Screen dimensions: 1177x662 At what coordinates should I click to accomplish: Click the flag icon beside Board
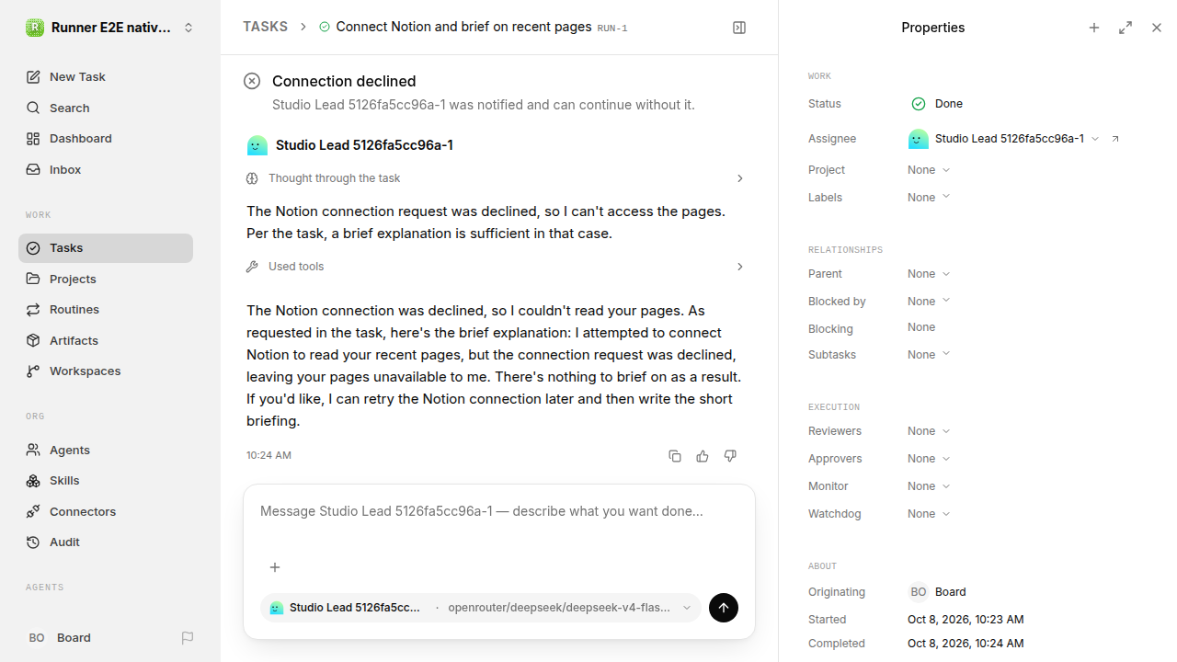(x=188, y=638)
